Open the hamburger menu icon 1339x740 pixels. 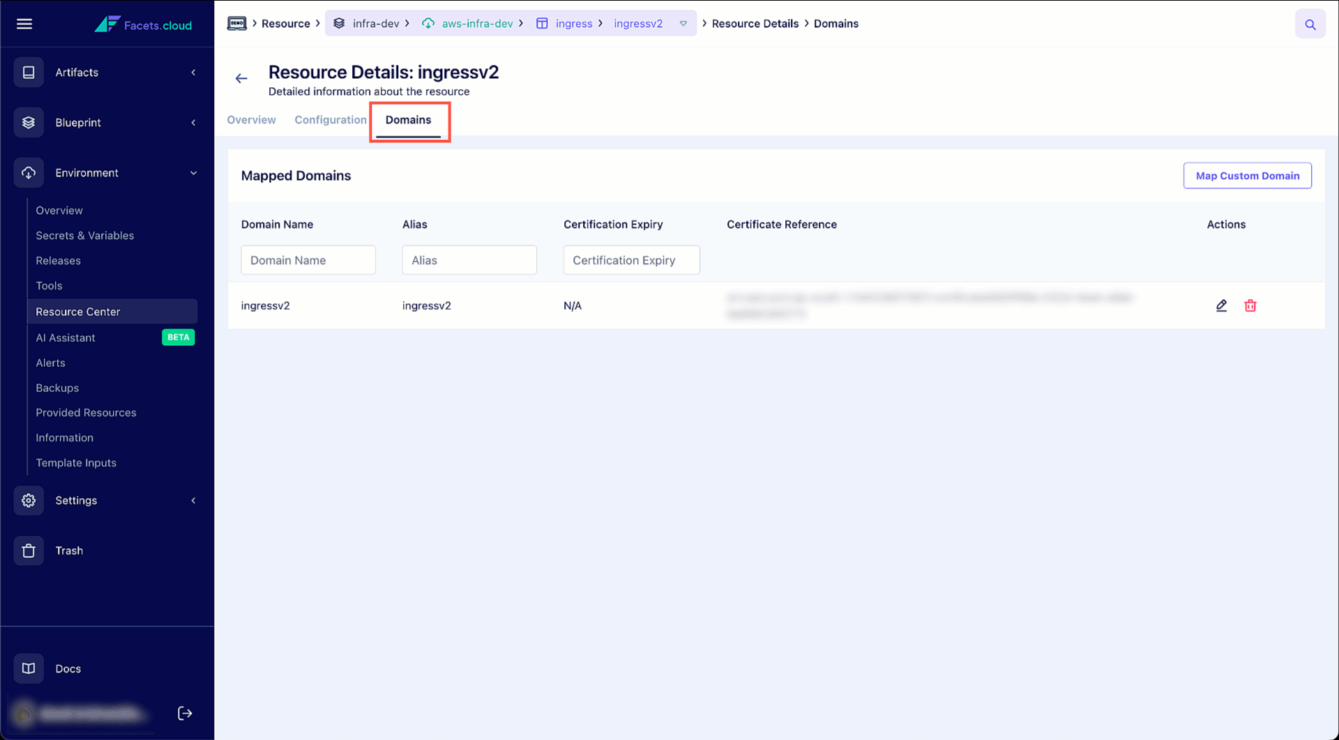click(24, 24)
